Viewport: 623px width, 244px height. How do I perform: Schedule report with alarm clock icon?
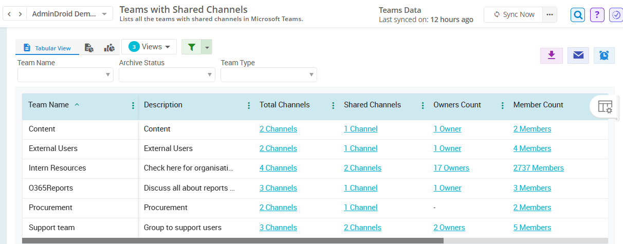[604, 55]
